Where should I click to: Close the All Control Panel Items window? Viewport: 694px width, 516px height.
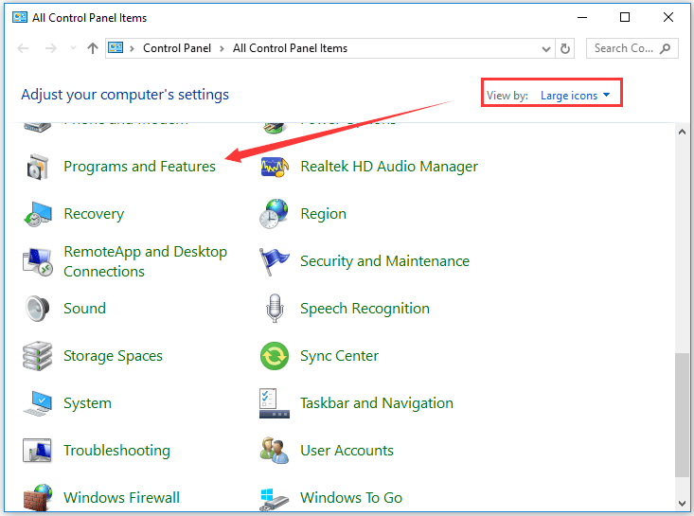coord(667,17)
